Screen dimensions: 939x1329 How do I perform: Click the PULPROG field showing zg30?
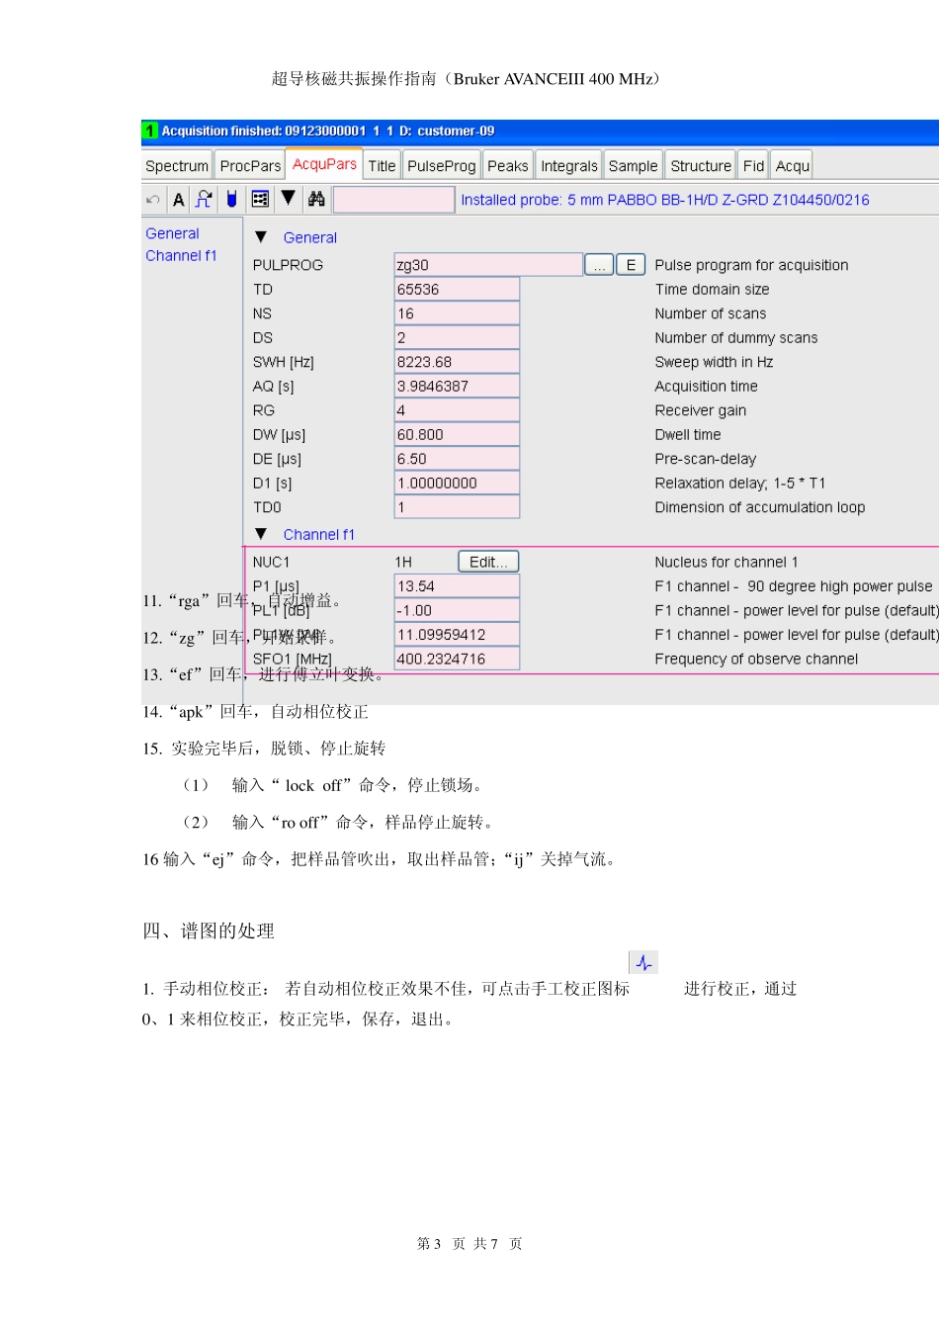click(488, 265)
